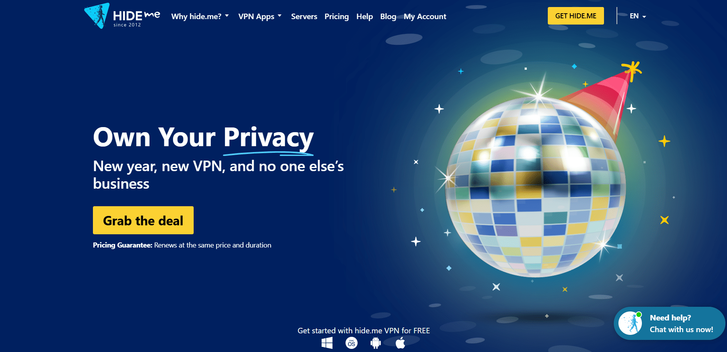Viewport: 727px width, 352px height.
Task: Open the Blog link
Action: coord(388,16)
